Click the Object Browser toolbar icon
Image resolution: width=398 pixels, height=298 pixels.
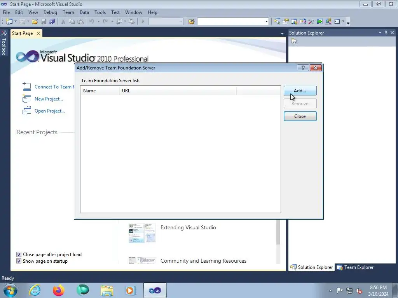tap(302, 22)
